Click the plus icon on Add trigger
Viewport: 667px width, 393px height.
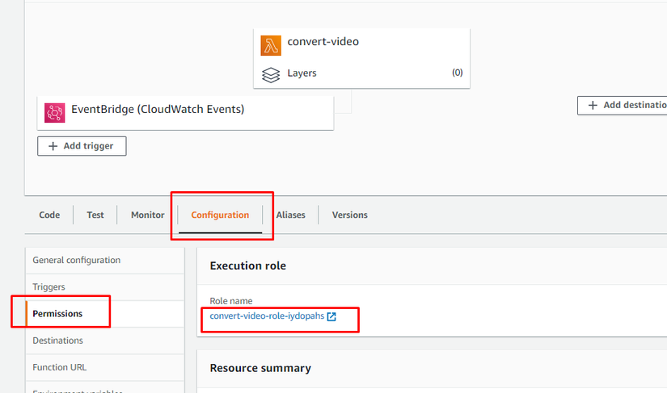click(x=53, y=146)
